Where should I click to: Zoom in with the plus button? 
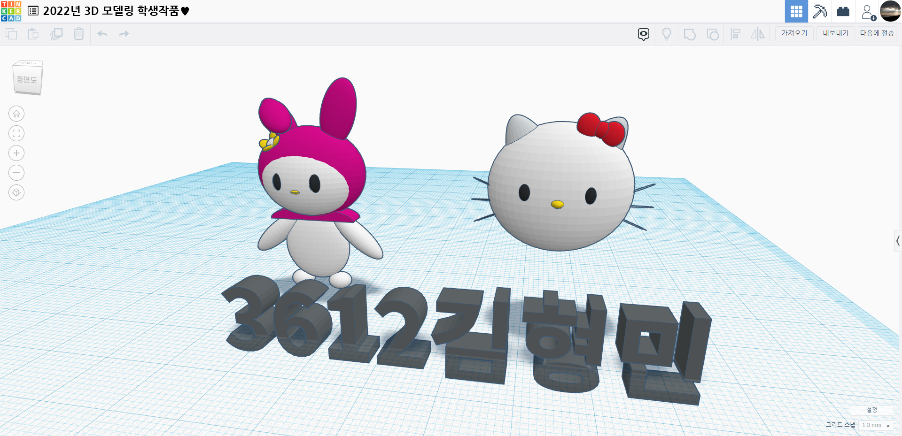click(x=16, y=153)
